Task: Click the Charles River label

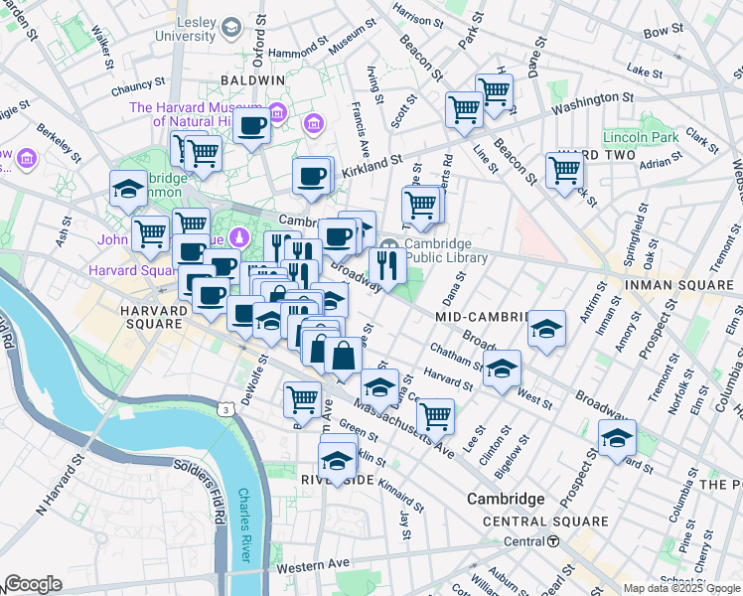Action: [244, 524]
